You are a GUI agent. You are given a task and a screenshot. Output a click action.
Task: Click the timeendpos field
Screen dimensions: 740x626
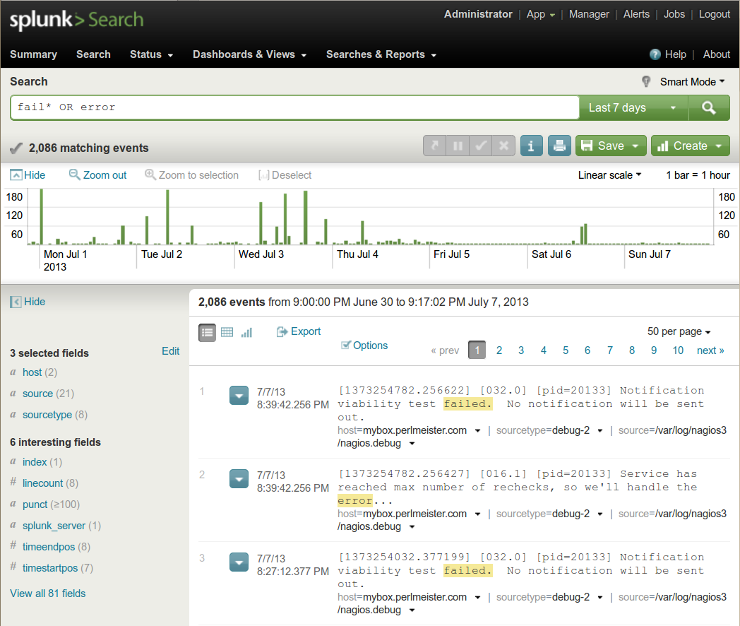click(49, 547)
